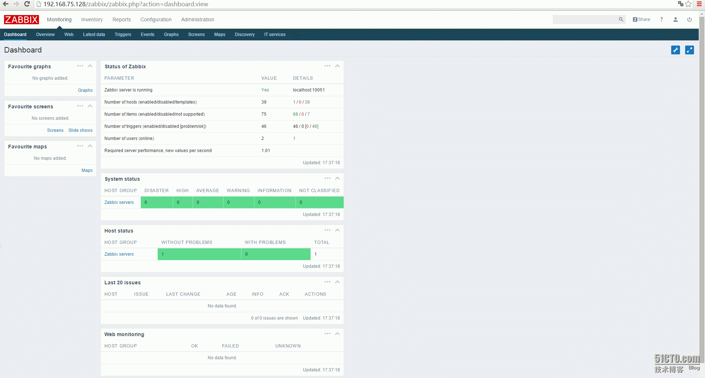This screenshot has width=705, height=378.
Task: Click the logout power icon
Action: point(690,19)
